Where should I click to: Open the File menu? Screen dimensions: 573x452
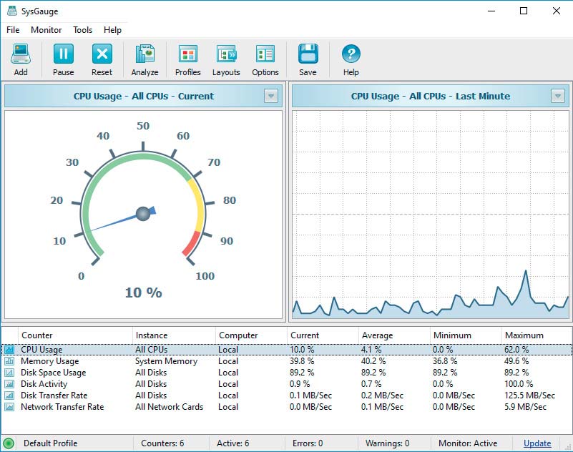pos(13,30)
